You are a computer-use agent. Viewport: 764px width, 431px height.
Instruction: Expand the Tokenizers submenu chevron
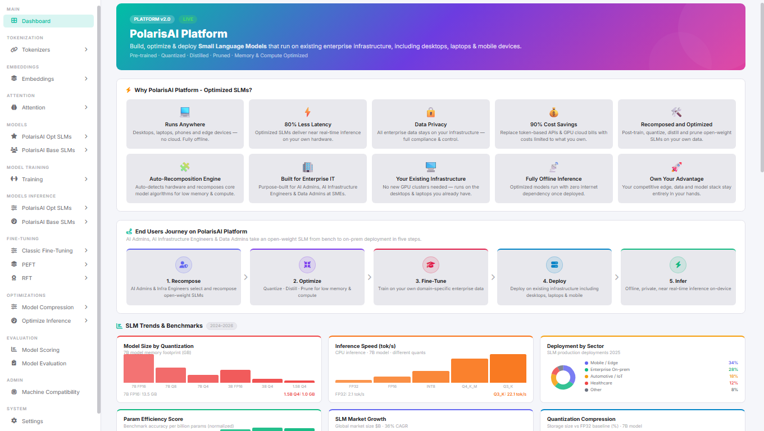point(86,50)
